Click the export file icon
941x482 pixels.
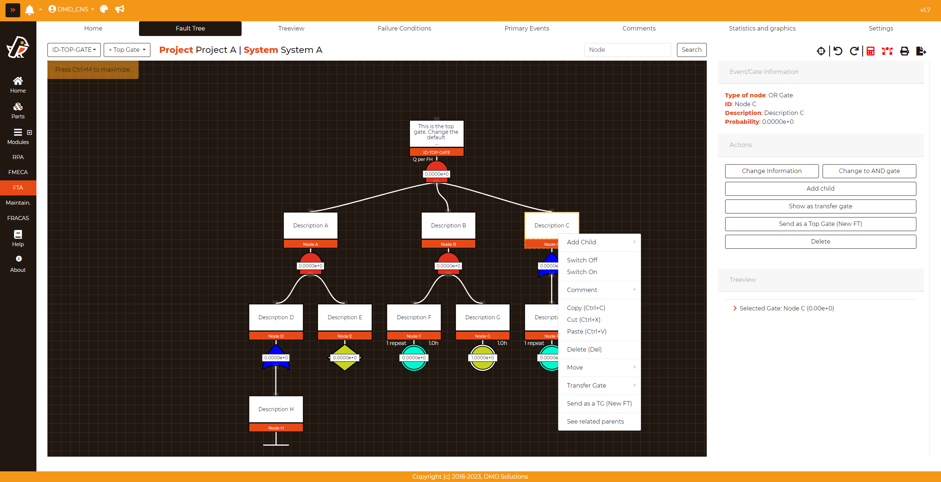[921, 51]
